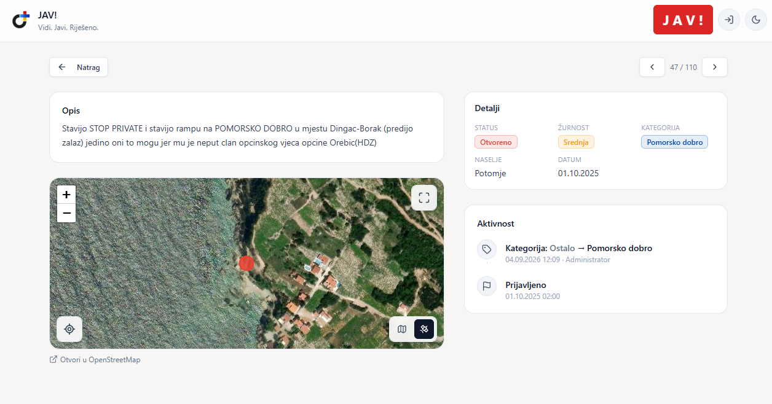Switch to satellite map view
The image size is (772, 404).
424,329
